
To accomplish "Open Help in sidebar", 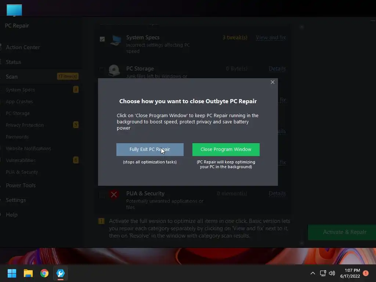I will point(11,214).
